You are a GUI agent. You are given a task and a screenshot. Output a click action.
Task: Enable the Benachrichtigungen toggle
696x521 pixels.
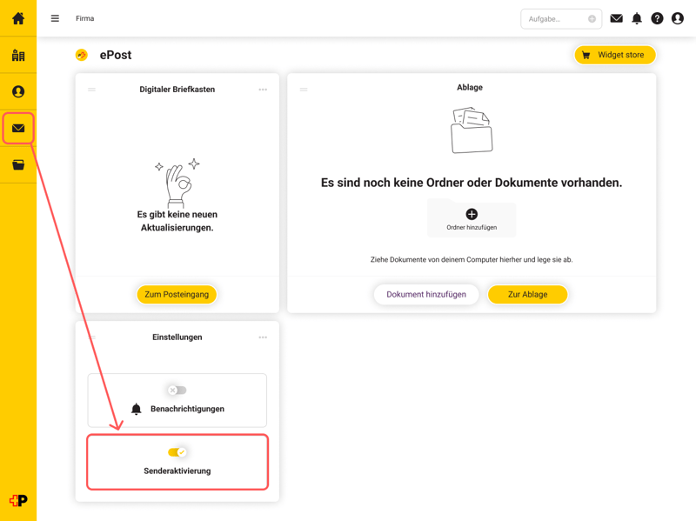pos(177,390)
